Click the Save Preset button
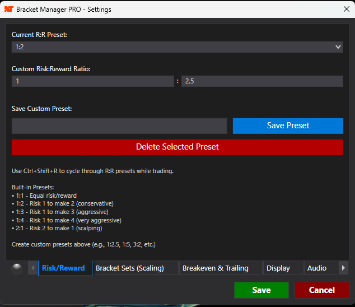The width and height of the screenshot is (355, 307). click(288, 125)
